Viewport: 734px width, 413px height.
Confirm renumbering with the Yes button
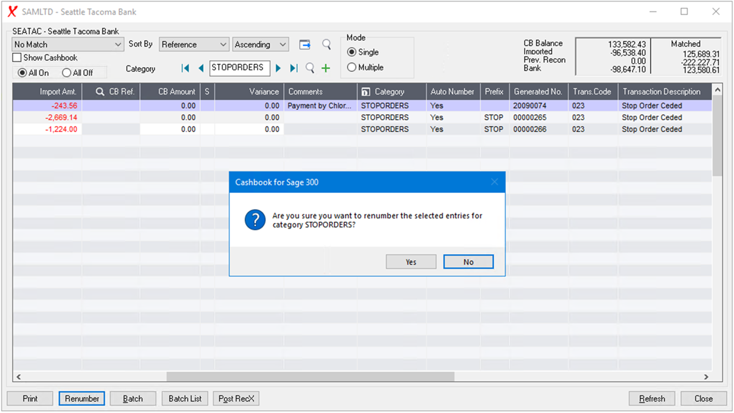point(411,262)
